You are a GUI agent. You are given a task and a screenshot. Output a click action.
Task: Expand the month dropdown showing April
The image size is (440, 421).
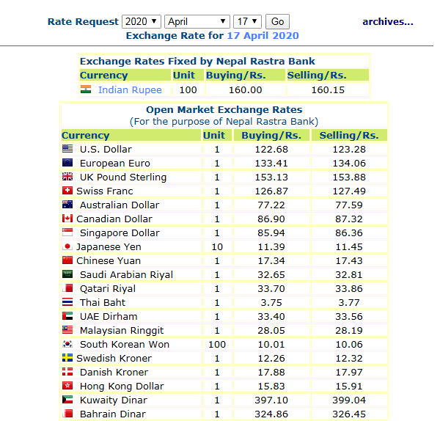(x=197, y=21)
